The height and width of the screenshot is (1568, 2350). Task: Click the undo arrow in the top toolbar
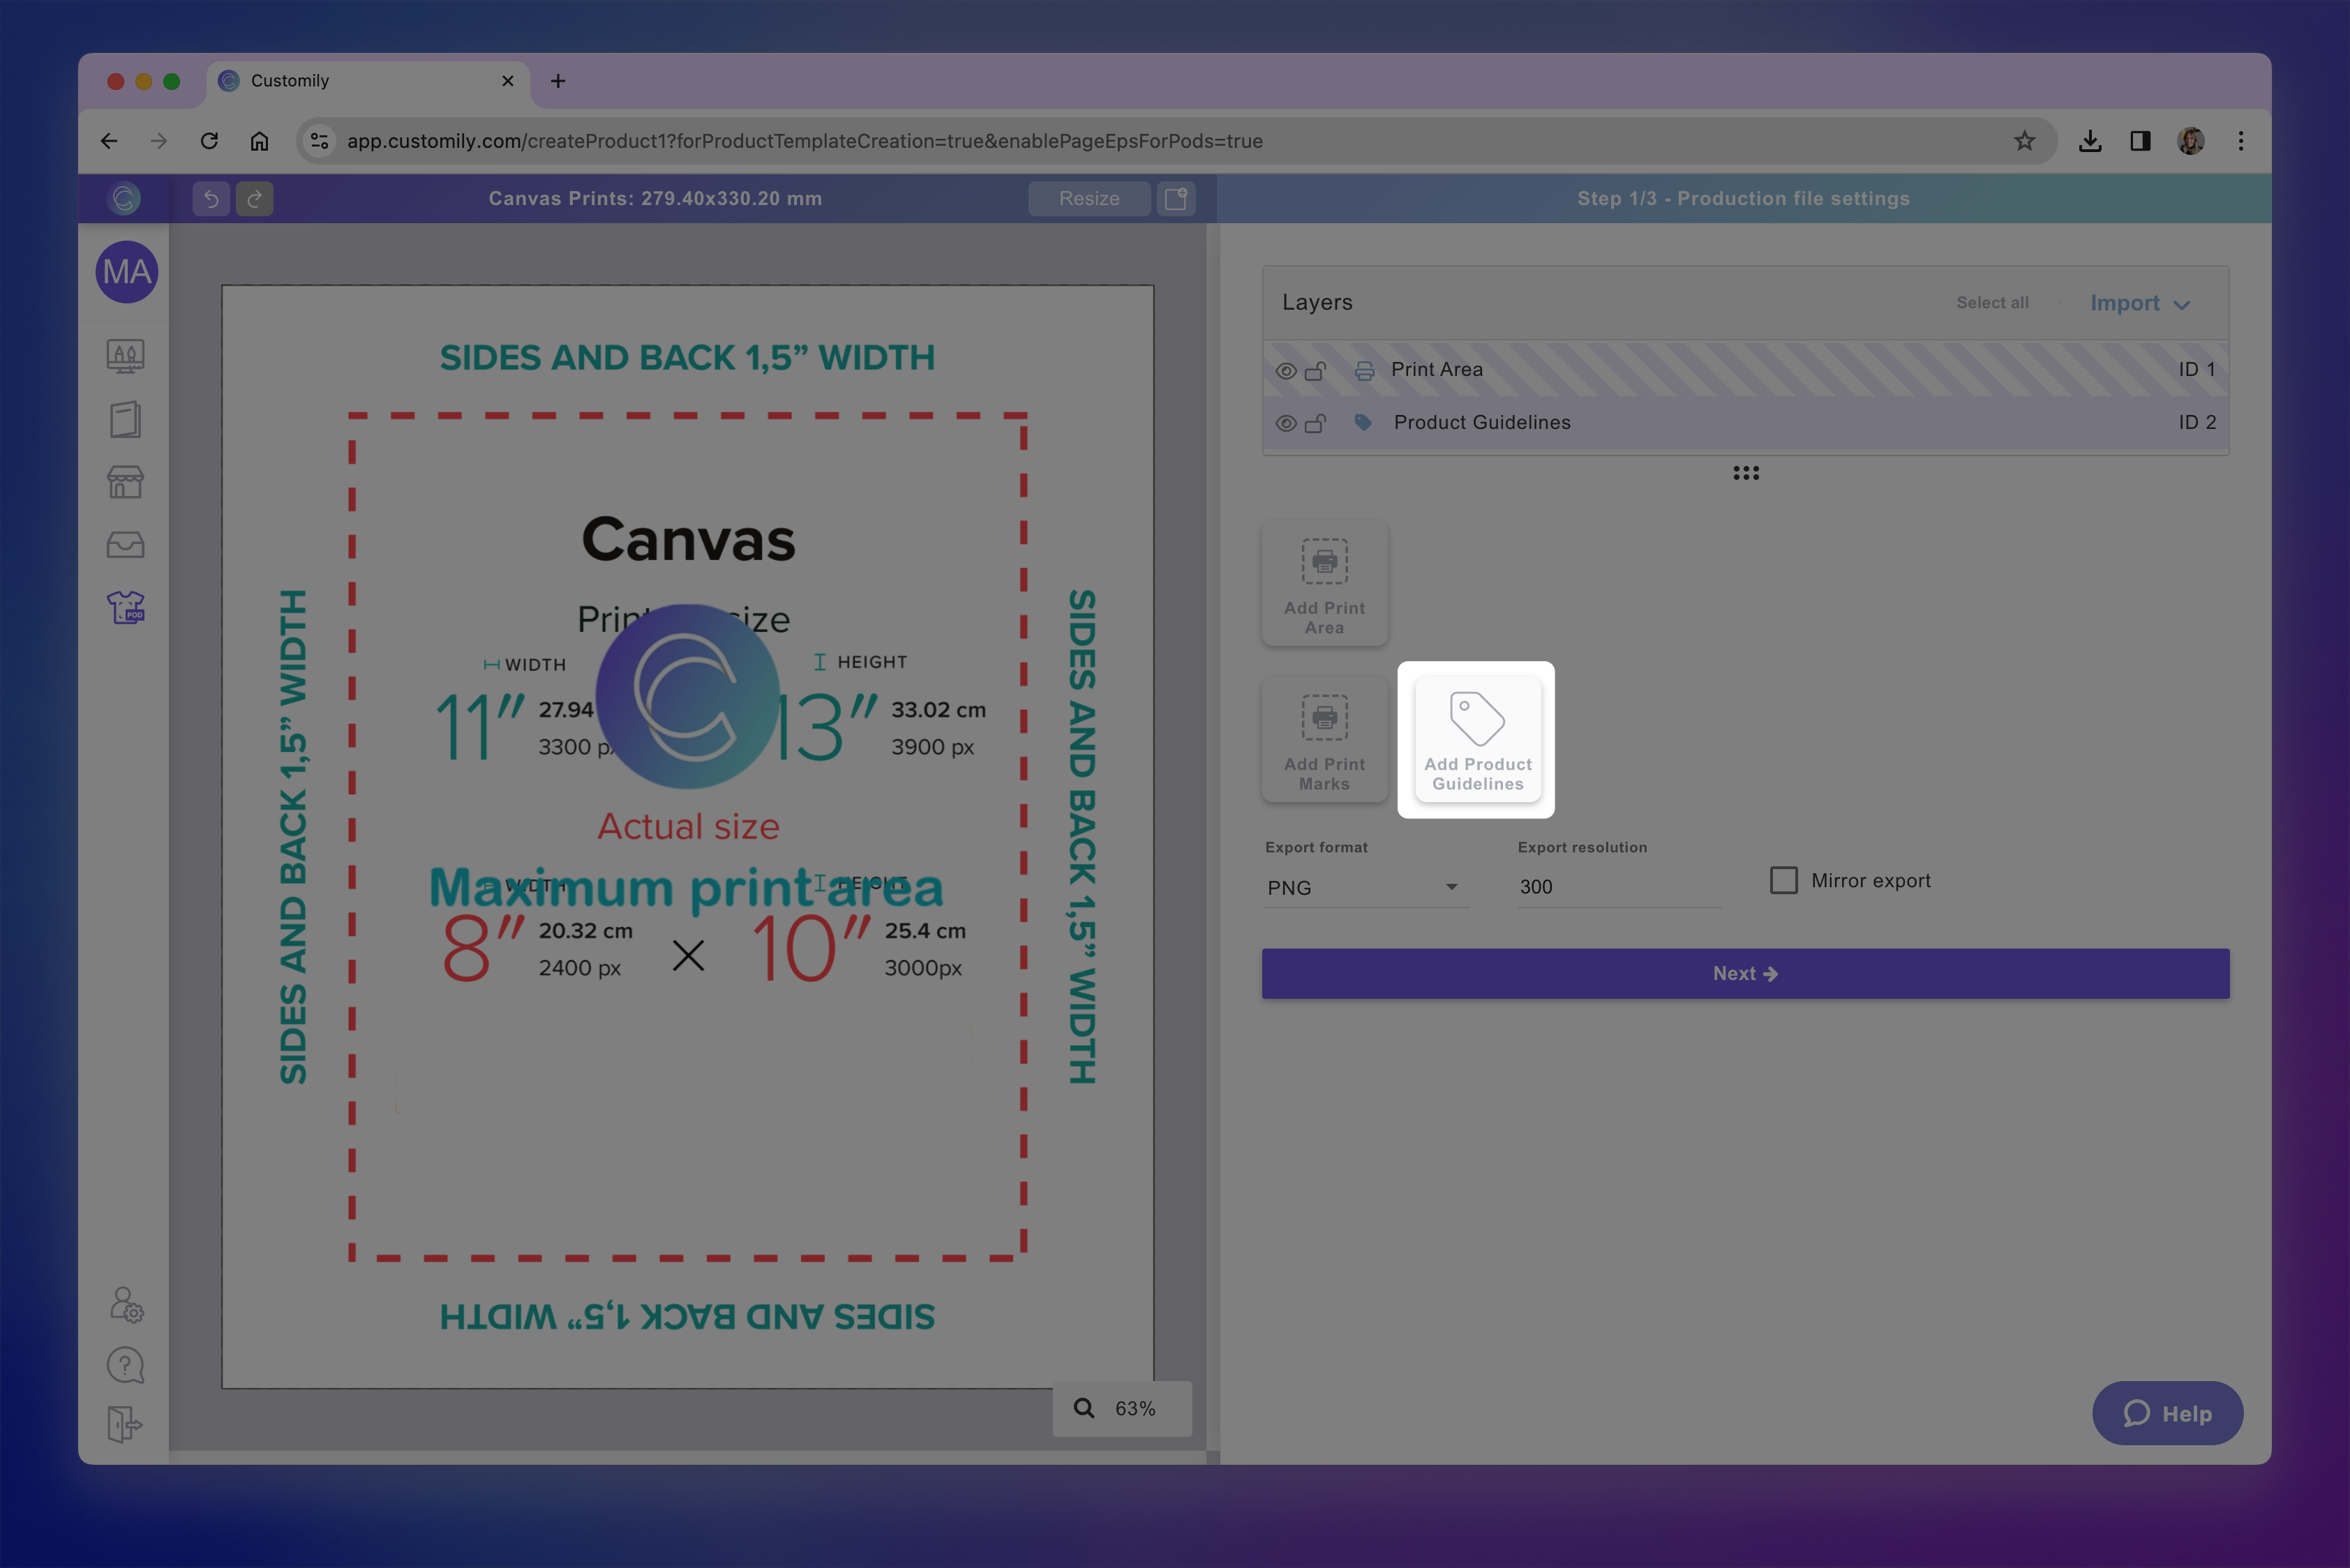pyautogui.click(x=211, y=199)
